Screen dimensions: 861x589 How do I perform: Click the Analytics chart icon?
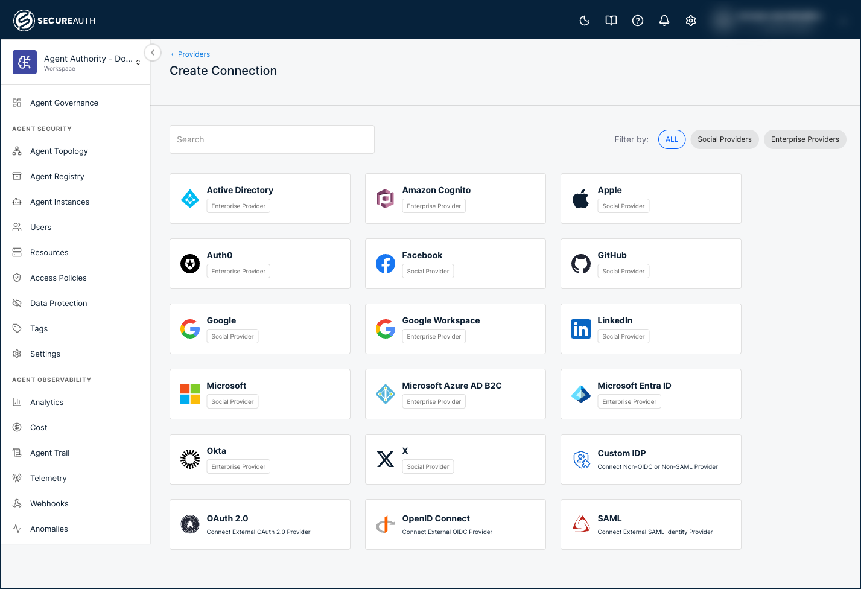click(x=17, y=403)
